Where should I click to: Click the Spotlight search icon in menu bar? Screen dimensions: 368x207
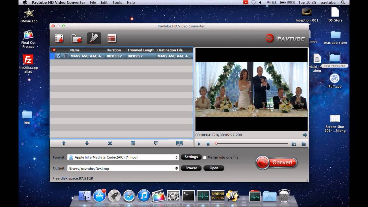click(x=343, y=2)
